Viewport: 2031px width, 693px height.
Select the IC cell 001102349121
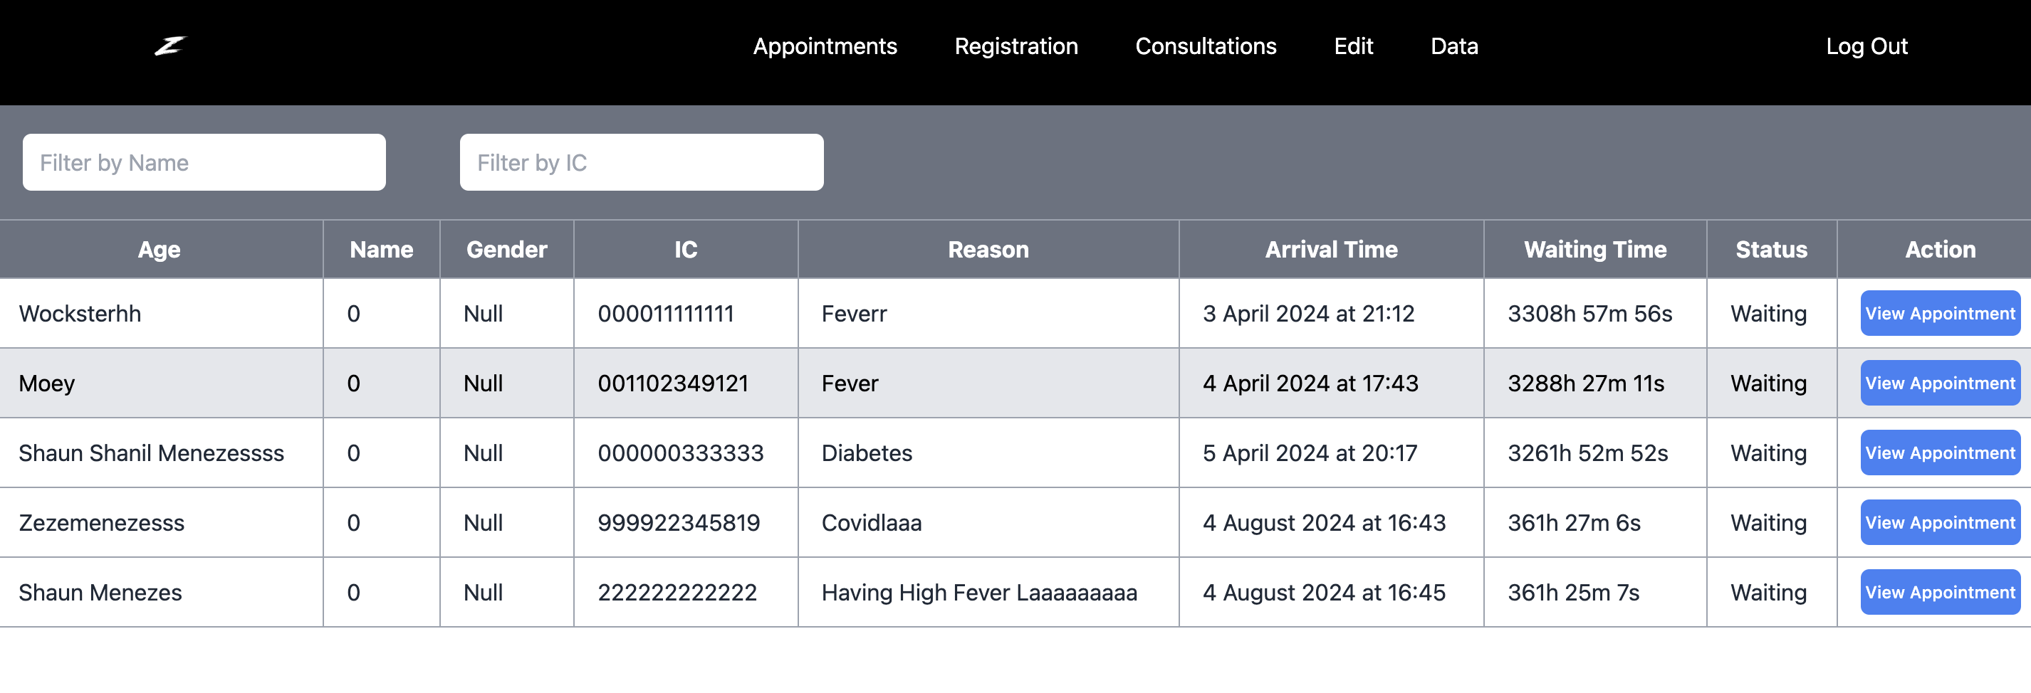tap(685, 383)
